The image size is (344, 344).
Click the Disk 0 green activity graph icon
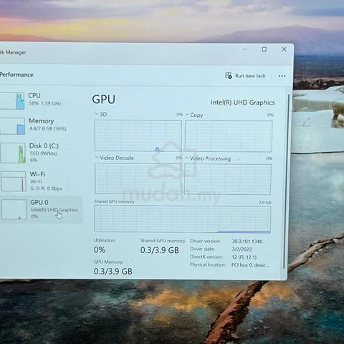coord(13,153)
